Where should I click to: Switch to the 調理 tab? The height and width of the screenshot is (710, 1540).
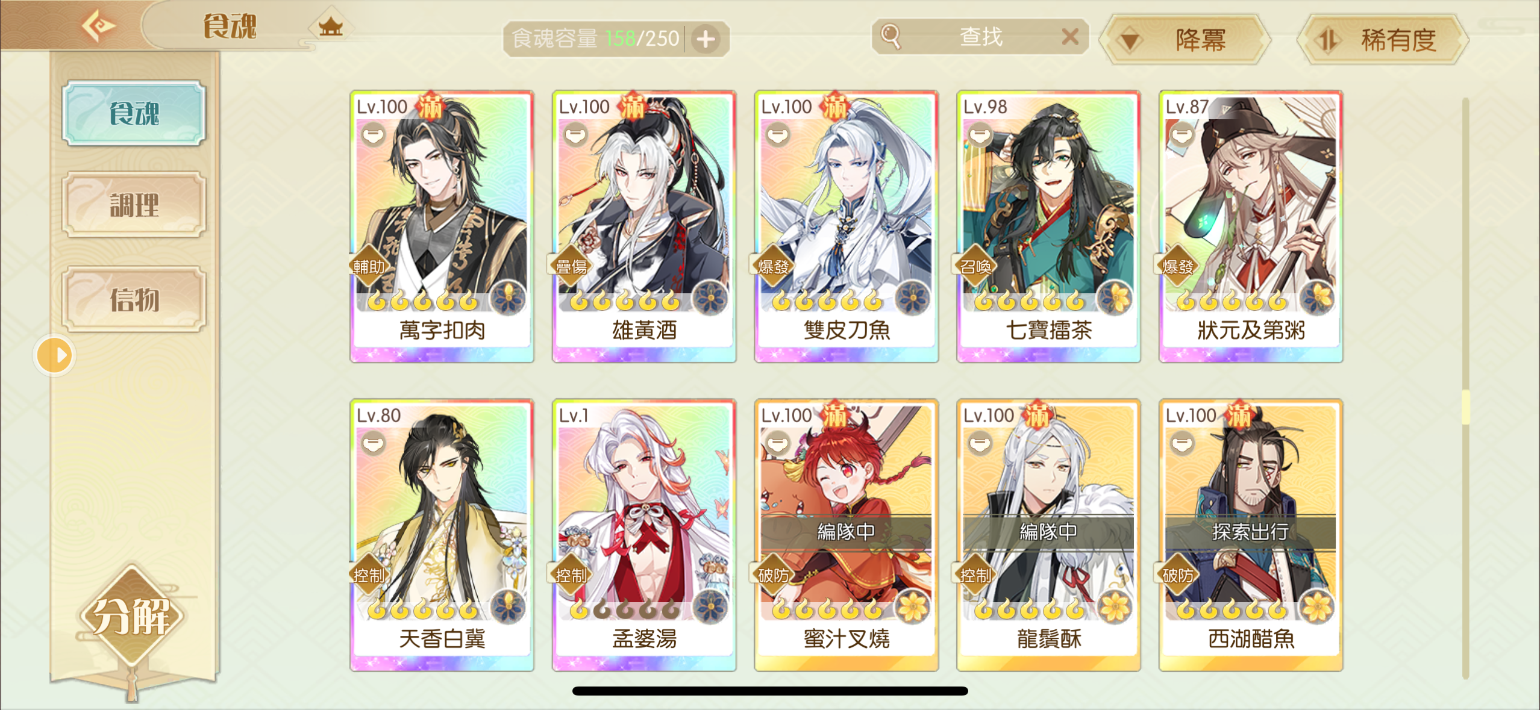(x=134, y=205)
